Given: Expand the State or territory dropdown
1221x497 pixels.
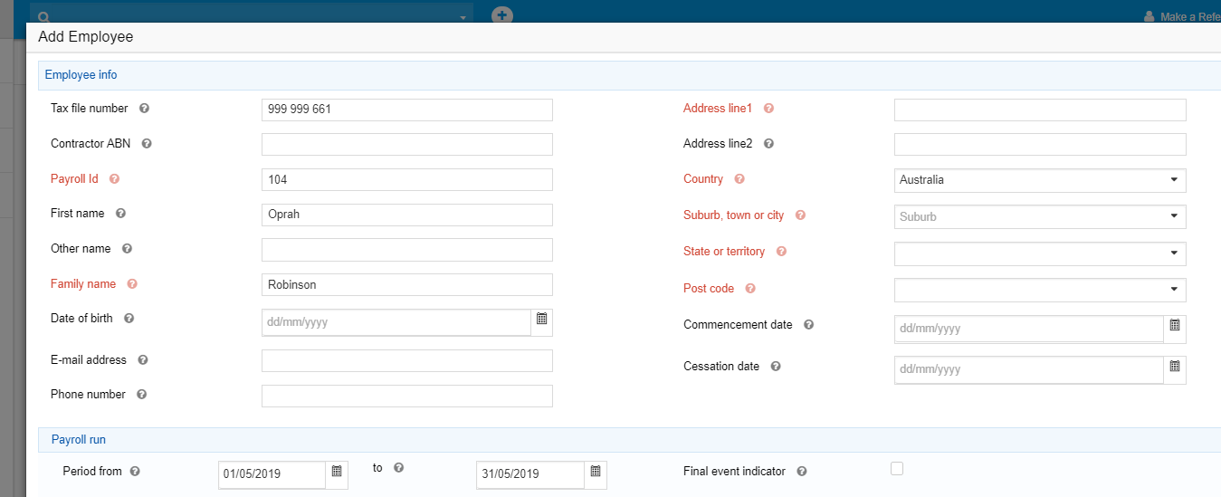Looking at the screenshot, I should (x=1040, y=253).
